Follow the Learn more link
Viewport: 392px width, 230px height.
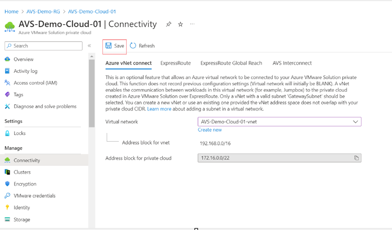tap(159, 109)
